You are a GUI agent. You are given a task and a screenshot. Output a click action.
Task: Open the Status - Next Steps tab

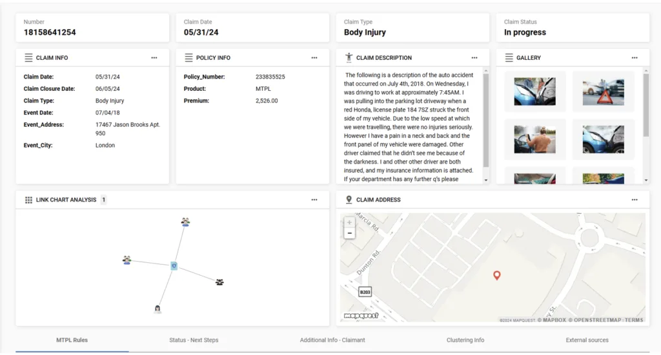point(194,340)
